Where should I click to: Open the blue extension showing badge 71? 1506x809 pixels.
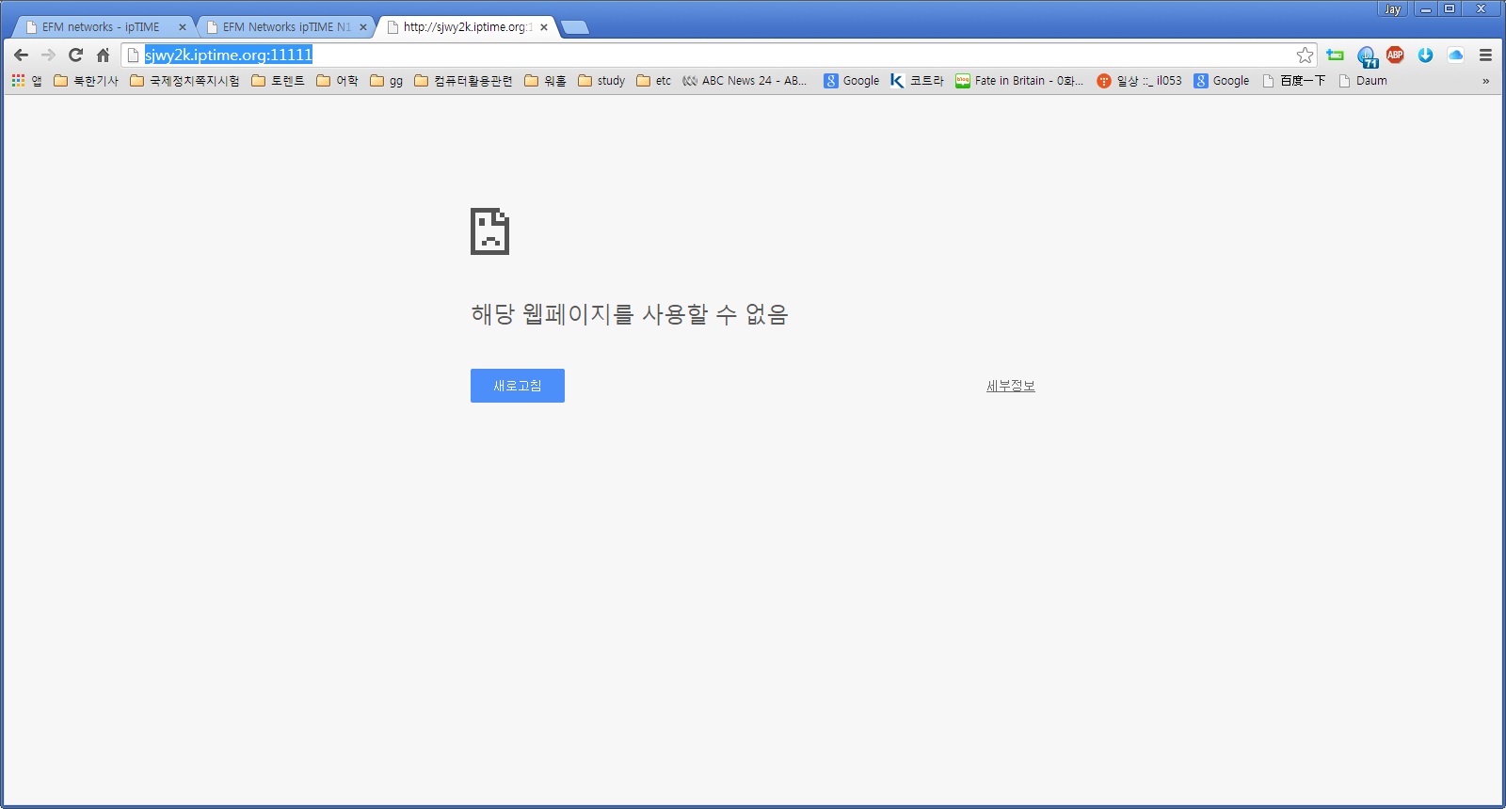(1367, 56)
